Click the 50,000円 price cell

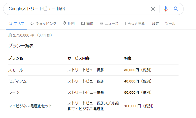(138, 92)
